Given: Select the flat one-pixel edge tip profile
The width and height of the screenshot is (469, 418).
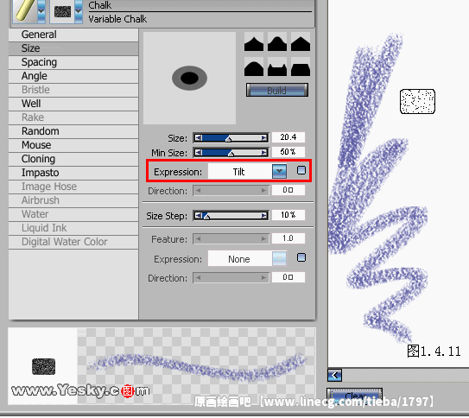Looking at the screenshot, I should pos(301,67).
